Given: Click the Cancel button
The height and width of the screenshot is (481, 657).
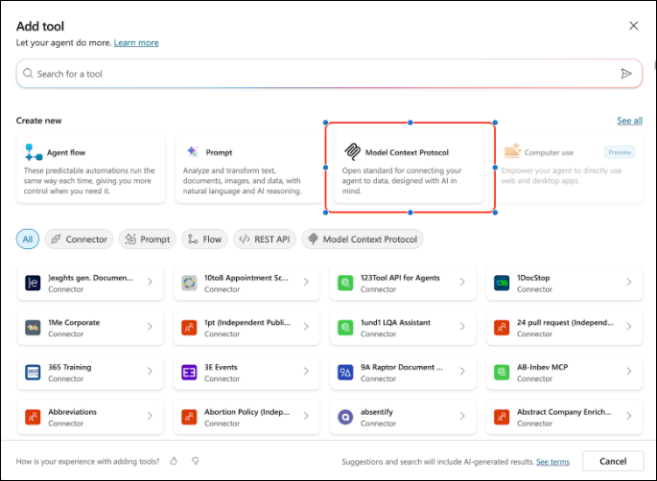Looking at the screenshot, I should [x=613, y=461].
